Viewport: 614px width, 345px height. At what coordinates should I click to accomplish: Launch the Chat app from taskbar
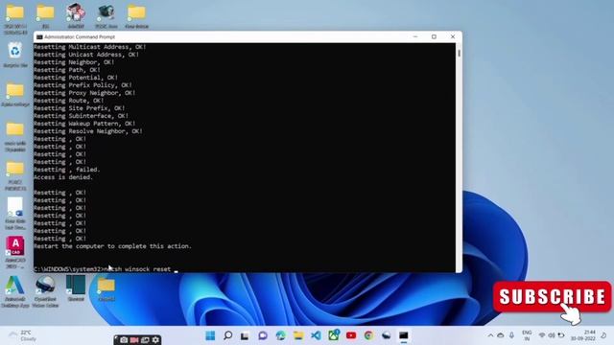point(263,335)
